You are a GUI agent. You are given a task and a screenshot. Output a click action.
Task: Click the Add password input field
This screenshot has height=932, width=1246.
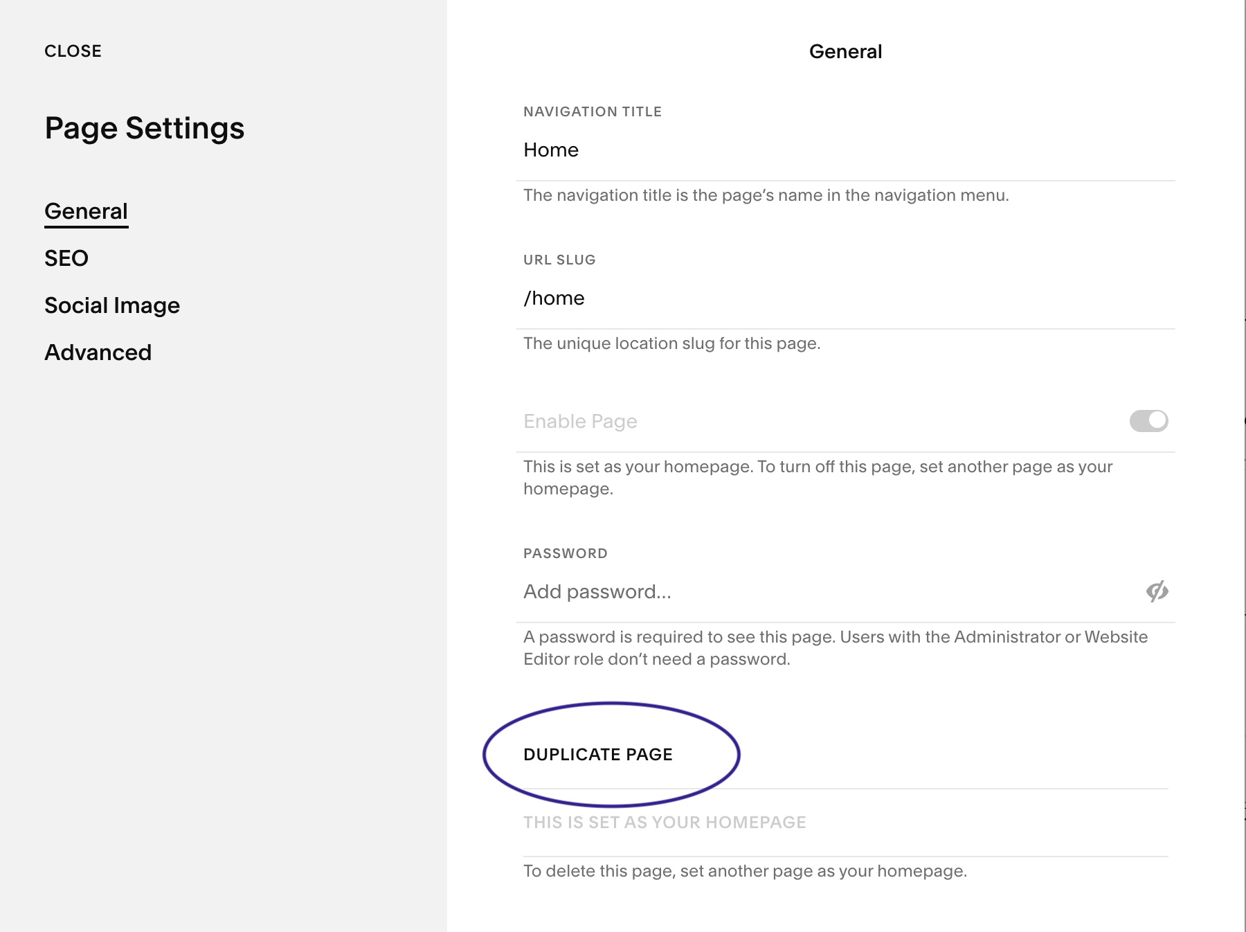824,592
